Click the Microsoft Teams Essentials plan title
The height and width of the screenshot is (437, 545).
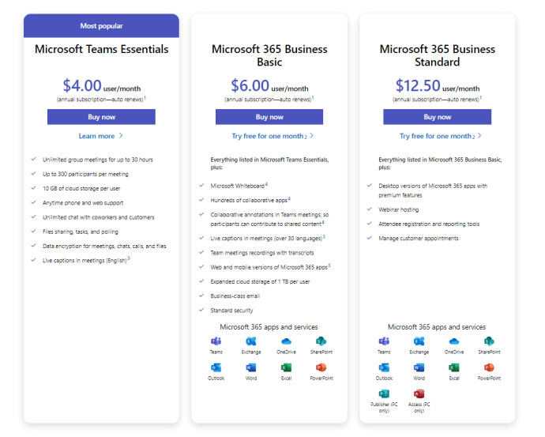[101, 49]
